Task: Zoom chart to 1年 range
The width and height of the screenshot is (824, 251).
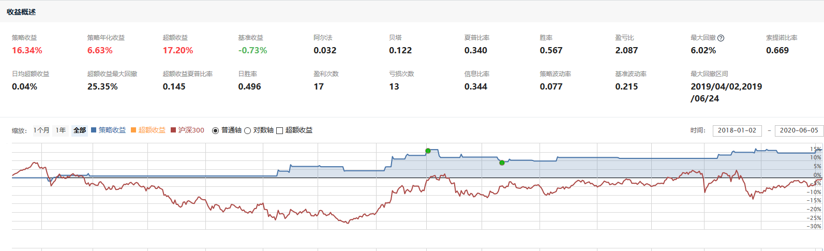Action: coord(61,130)
